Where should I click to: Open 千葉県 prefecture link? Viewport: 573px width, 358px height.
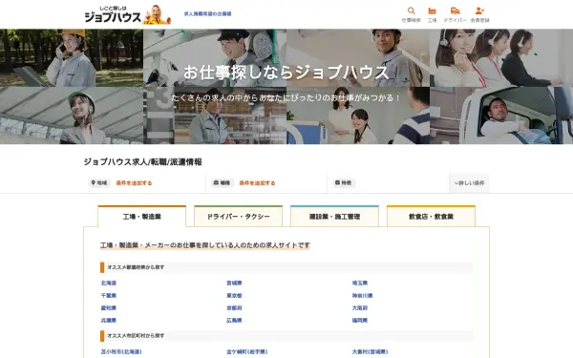click(x=109, y=296)
